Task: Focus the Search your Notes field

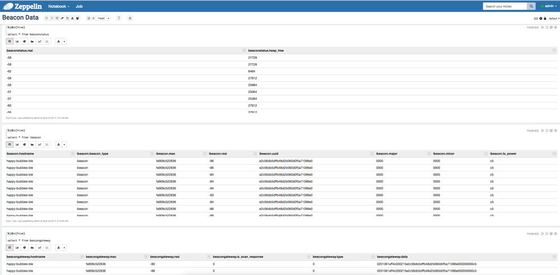Action: pyautogui.click(x=505, y=6)
